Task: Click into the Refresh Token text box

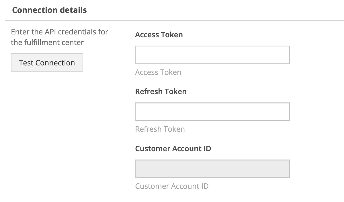Action: pyautogui.click(x=212, y=112)
